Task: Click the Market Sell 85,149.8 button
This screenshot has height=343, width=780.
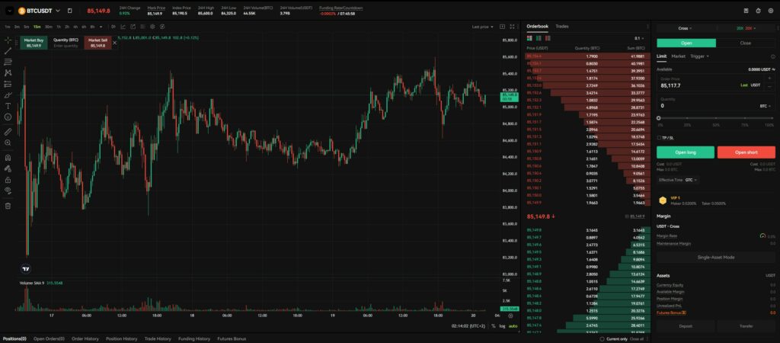Action: [97, 43]
